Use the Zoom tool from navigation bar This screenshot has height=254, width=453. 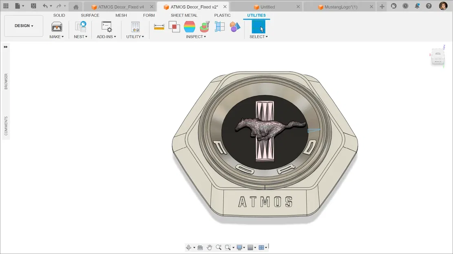219,247
